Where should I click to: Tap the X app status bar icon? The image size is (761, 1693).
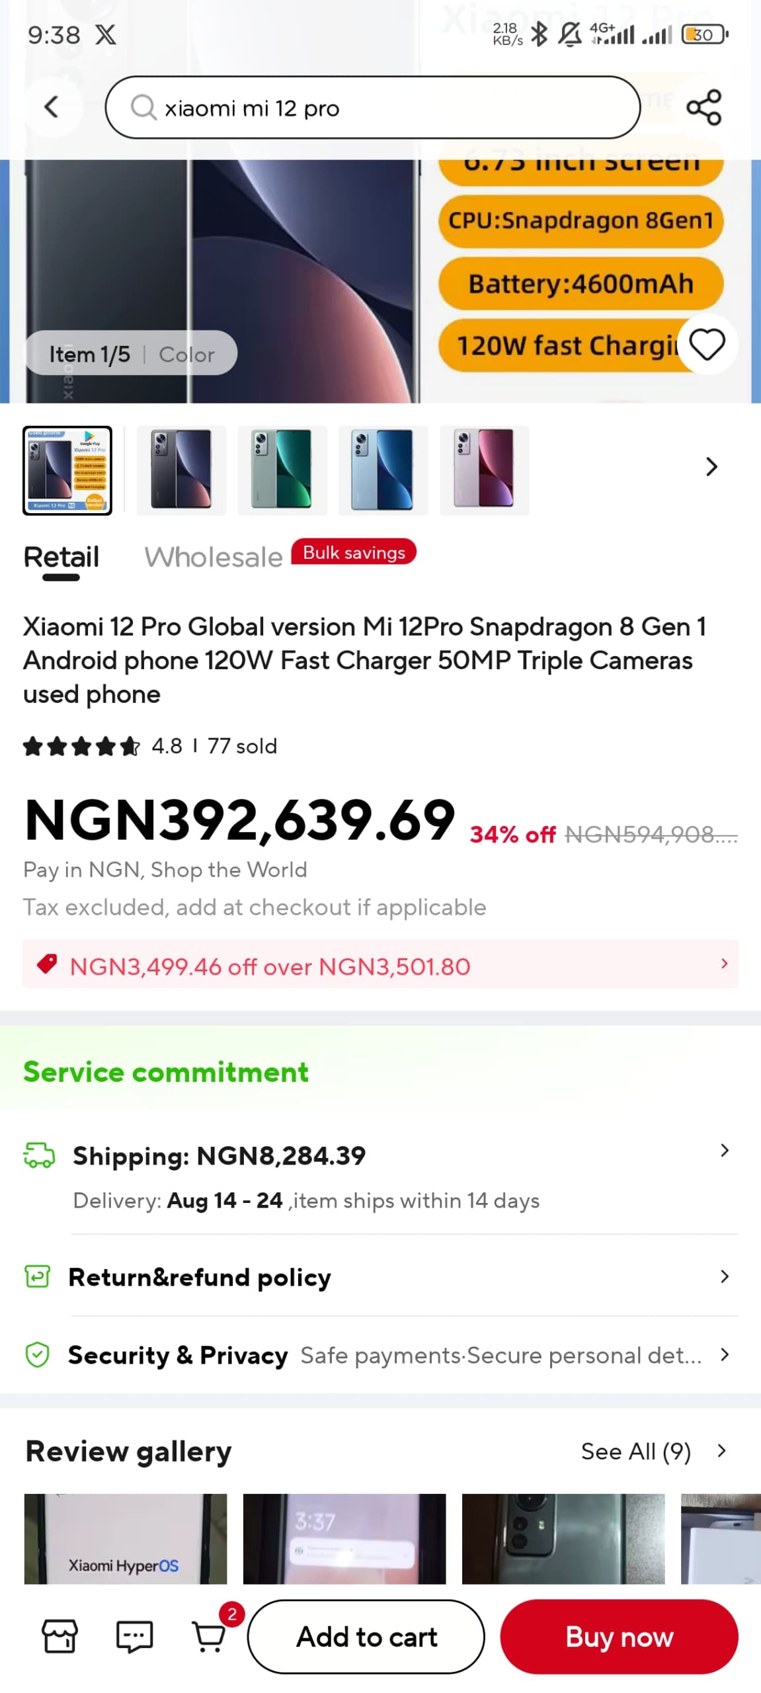[x=106, y=34]
